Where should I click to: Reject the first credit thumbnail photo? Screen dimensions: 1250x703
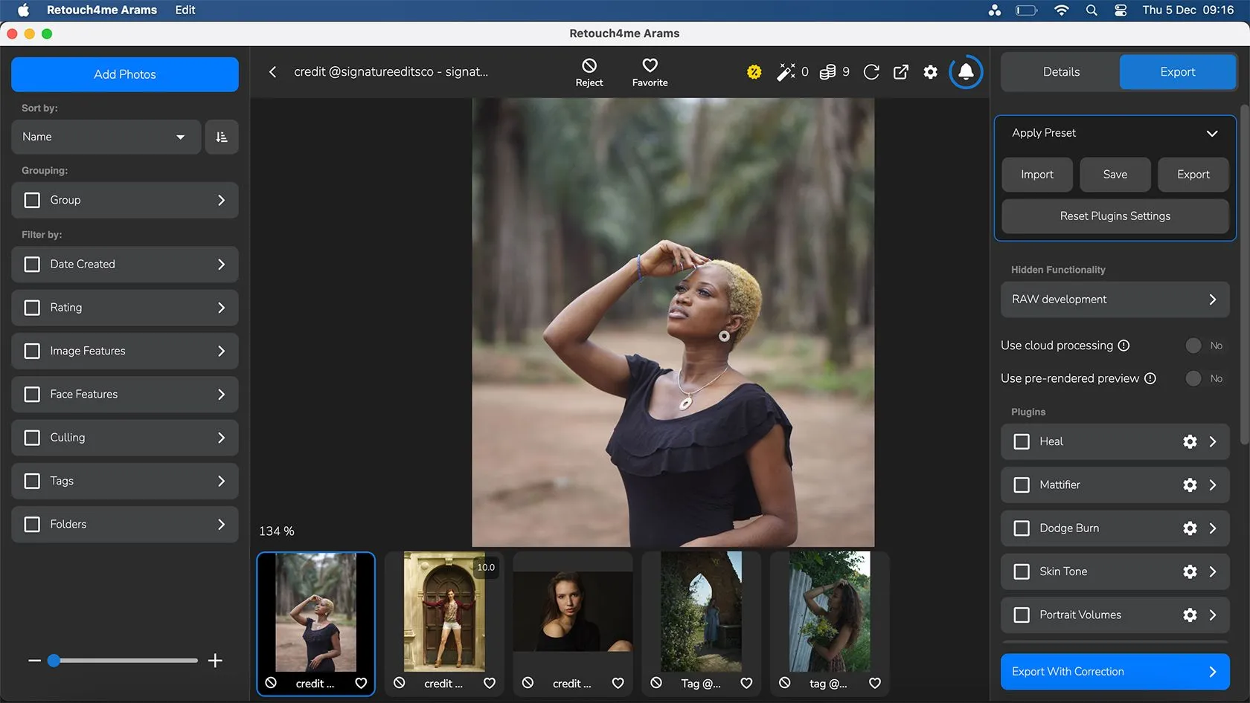coord(271,683)
